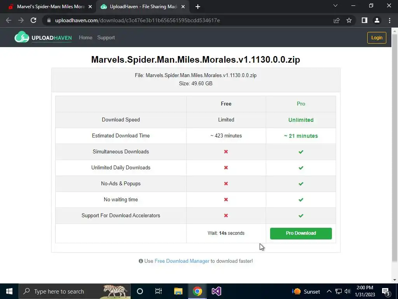Click the 'Limited' download speed cell
This screenshot has height=299, width=398.
(226, 120)
